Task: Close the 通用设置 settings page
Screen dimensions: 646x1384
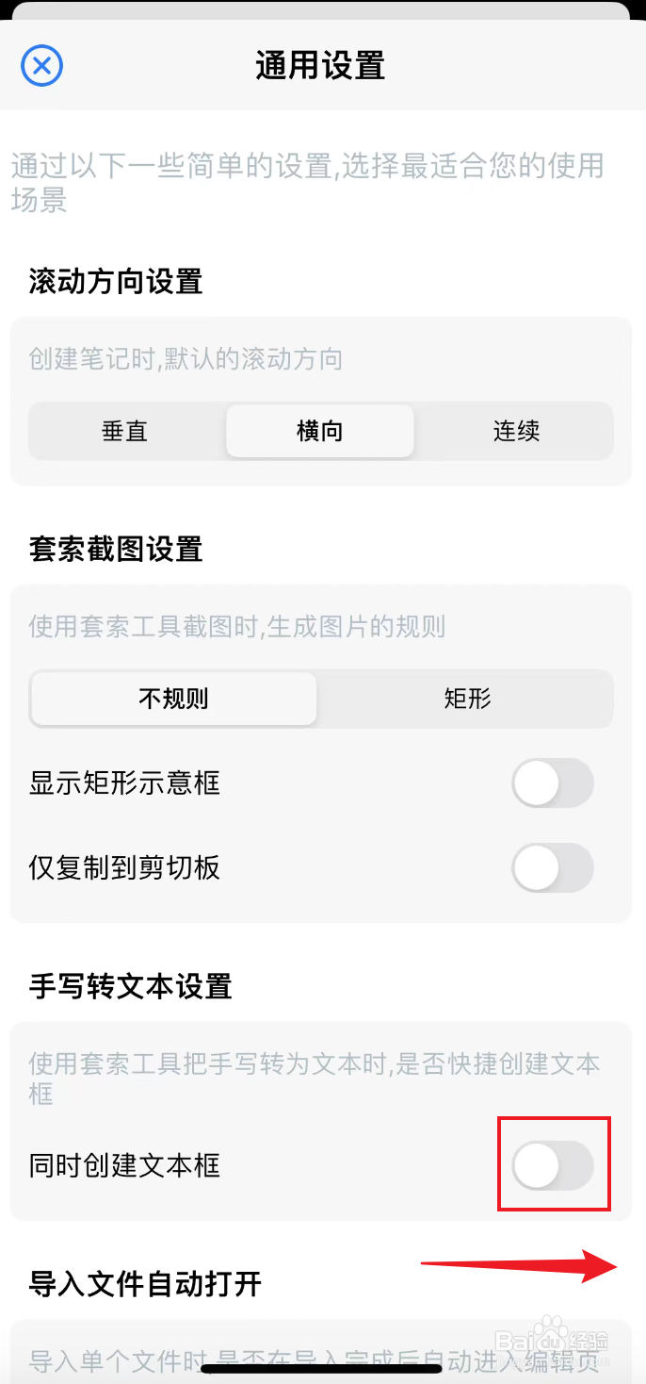Action: pyautogui.click(x=41, y=66)
